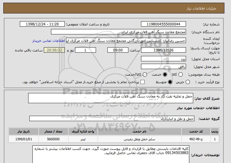Viewport: 231px width, 163px height.
Task: Open the اطلاعات تماس خریدار link
Action: click(49, 41)
